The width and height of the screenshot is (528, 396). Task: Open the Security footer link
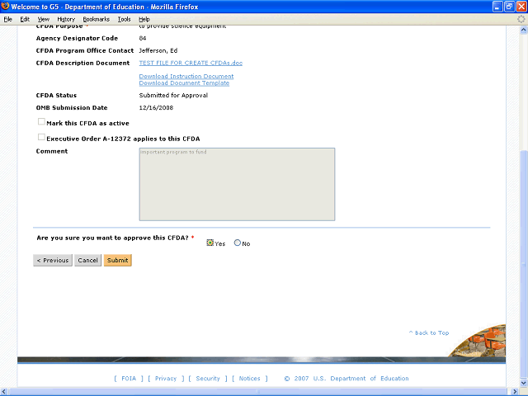tap(208, 379)
